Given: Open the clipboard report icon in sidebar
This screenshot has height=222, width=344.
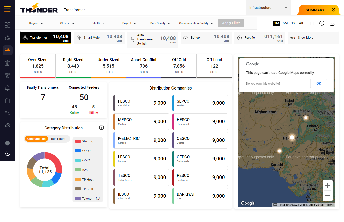Looking at the screenshot, I should [7, 101].
